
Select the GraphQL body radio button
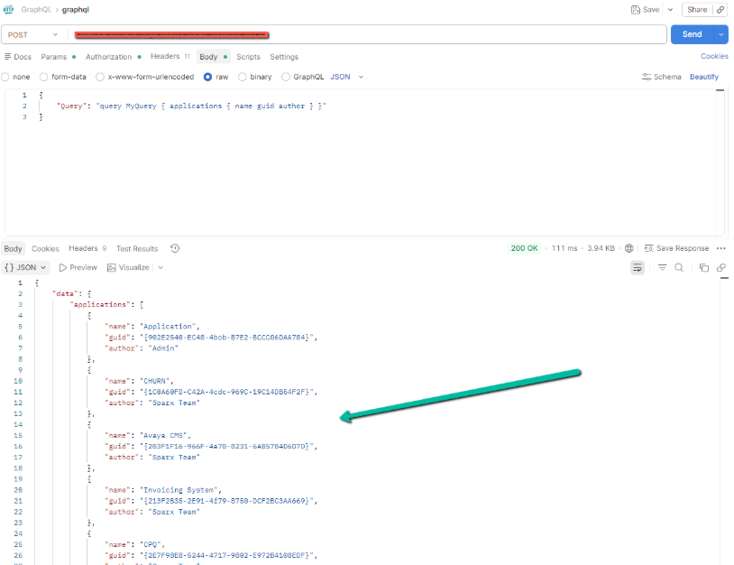286,77
